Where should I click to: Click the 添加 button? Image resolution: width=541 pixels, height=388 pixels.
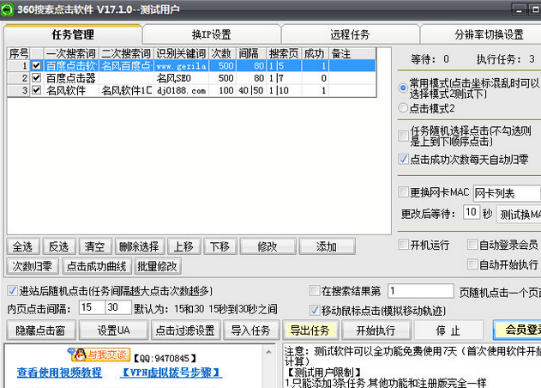327,246
